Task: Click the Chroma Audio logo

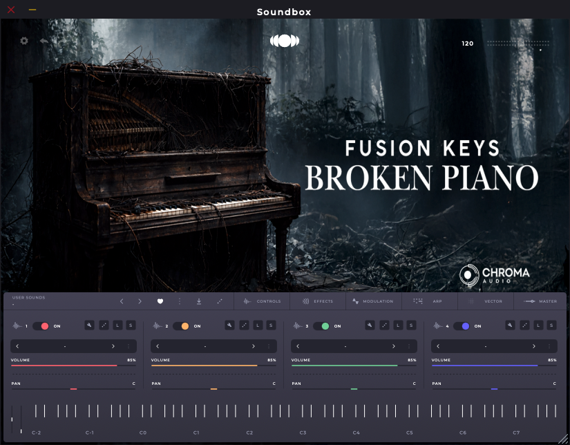Action: (x=495, y=274)
